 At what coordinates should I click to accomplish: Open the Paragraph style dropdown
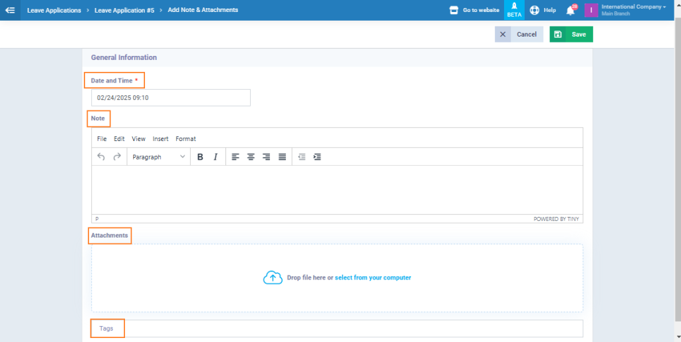click(158, 157)
